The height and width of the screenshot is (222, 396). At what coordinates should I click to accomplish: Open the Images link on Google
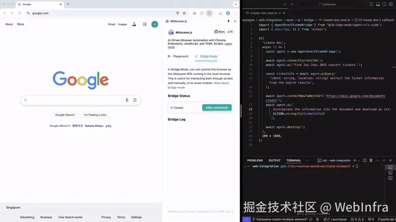(x=122, y=24)
